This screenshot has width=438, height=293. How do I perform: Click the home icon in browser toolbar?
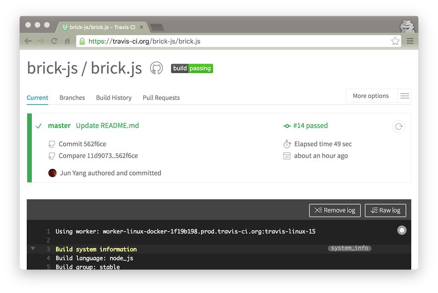tap(67, 41)
